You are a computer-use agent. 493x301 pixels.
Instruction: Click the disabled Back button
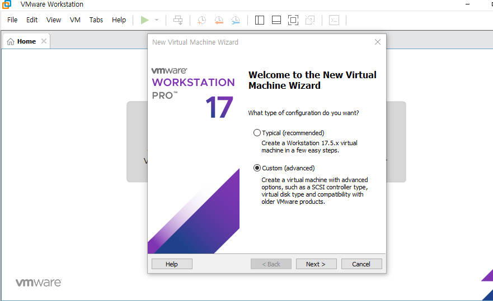(271, 264)
